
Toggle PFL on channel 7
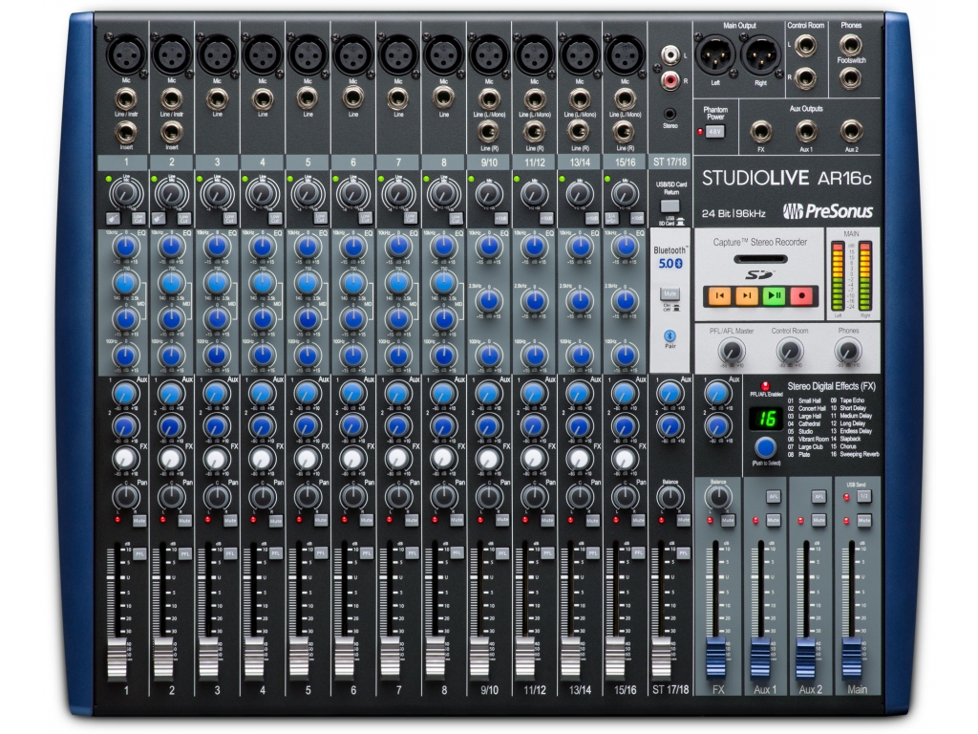412,553
